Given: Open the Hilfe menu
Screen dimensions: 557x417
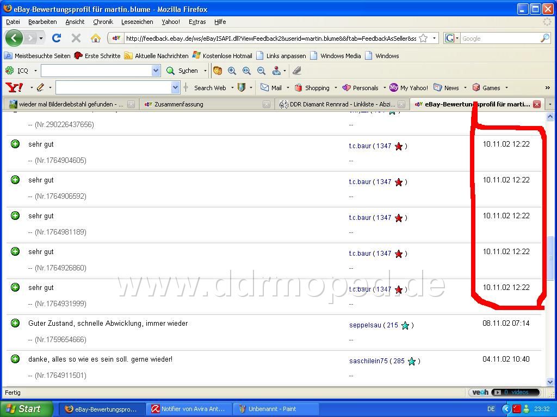Looking at the screenshot, I should click(x=220, y=22).
